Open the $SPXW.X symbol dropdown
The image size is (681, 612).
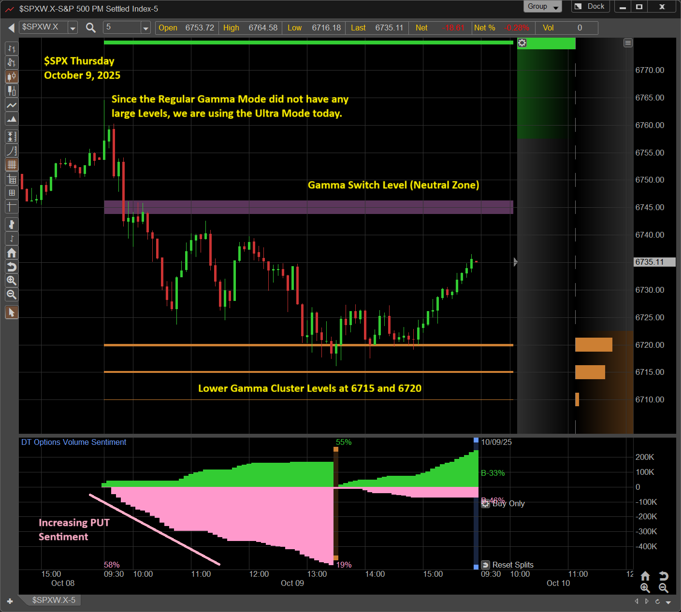pos(72,28)
